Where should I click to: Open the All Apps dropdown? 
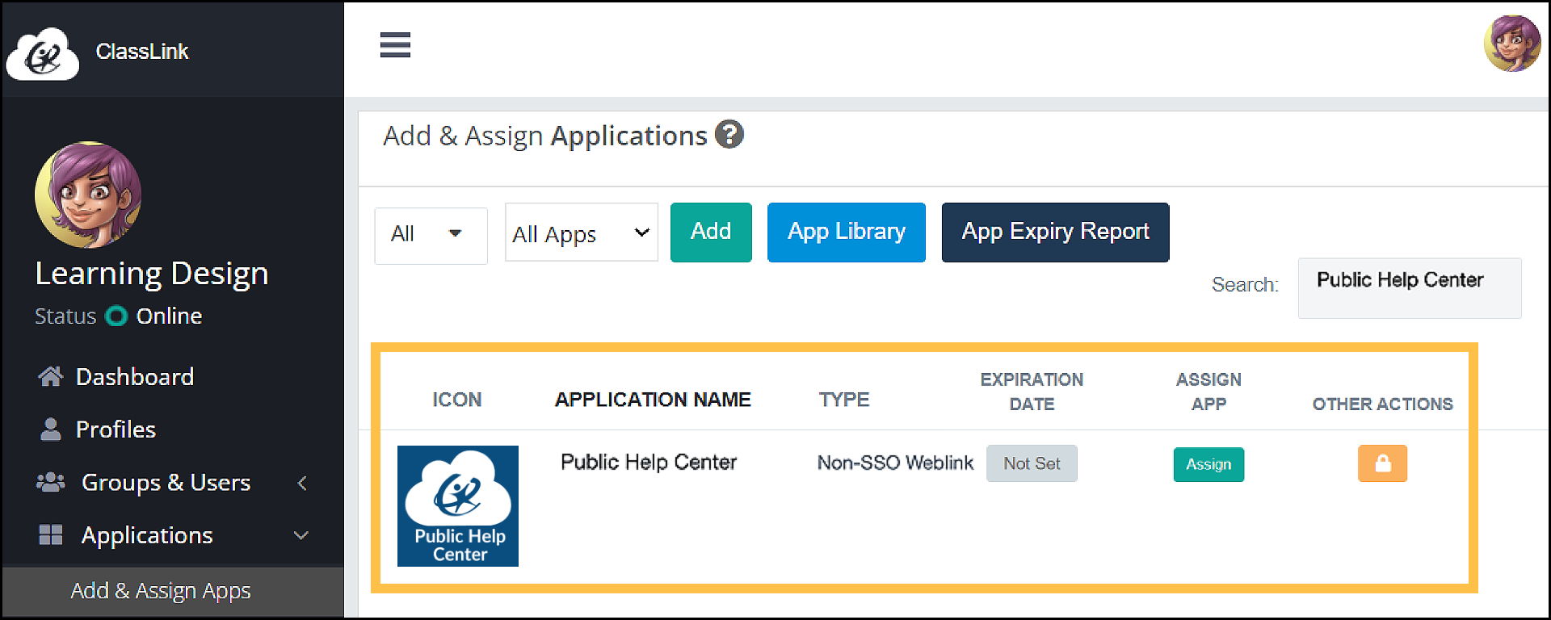581,233
